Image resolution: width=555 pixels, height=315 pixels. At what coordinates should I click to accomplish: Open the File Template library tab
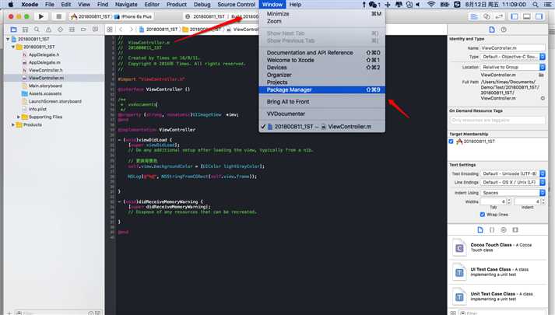click(480, 229)
